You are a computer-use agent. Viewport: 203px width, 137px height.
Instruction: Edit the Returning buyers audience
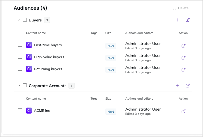(x=183, y=70)
